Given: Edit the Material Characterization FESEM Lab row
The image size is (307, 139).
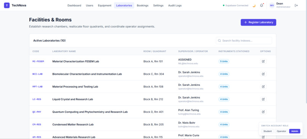Looking at the screenshot, I should [263, 61].
